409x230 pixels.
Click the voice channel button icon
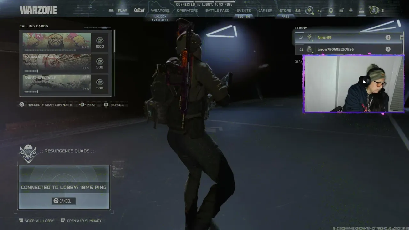[21, 221]
